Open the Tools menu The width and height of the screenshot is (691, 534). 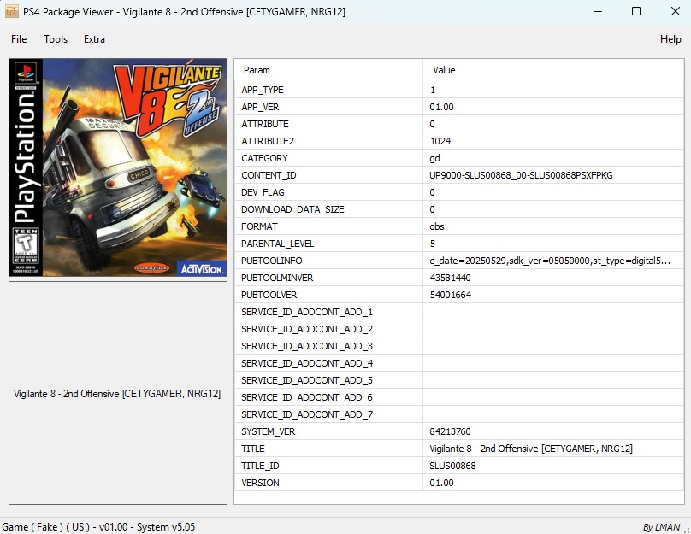(56, 39)
